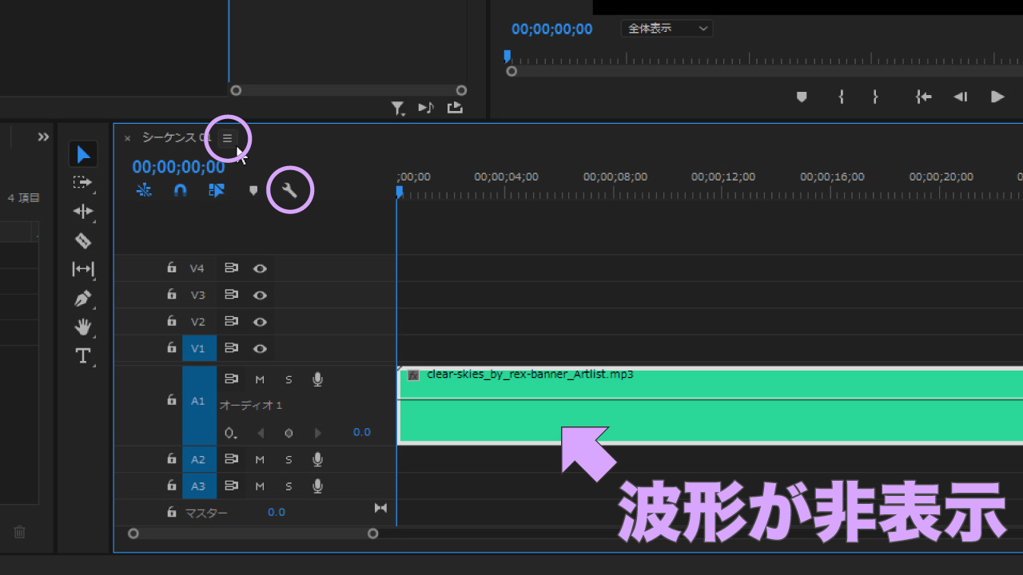The height and width of the screenshot is (575, 1023).
Task: Go to previous keyframe on A1
Action: tap(260, 433)
